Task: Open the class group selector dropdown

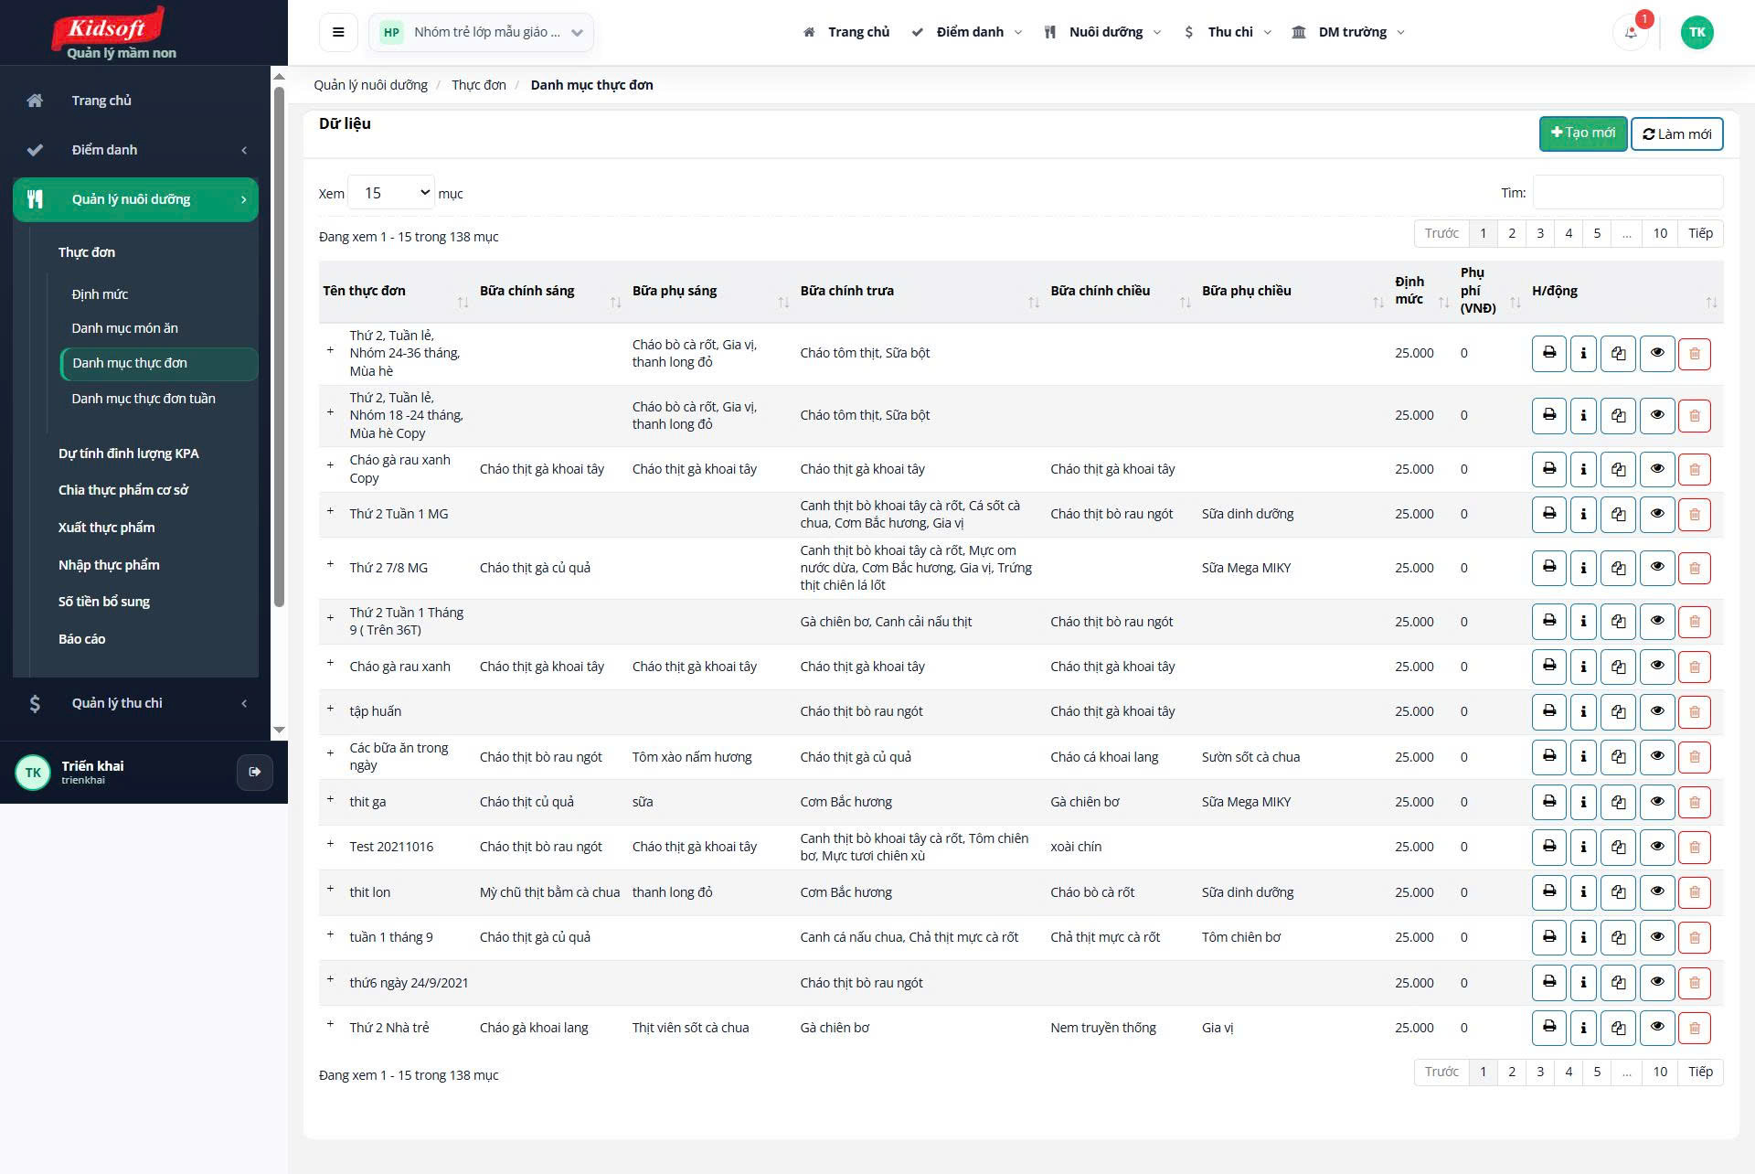Action: click(x=481, y=33)
